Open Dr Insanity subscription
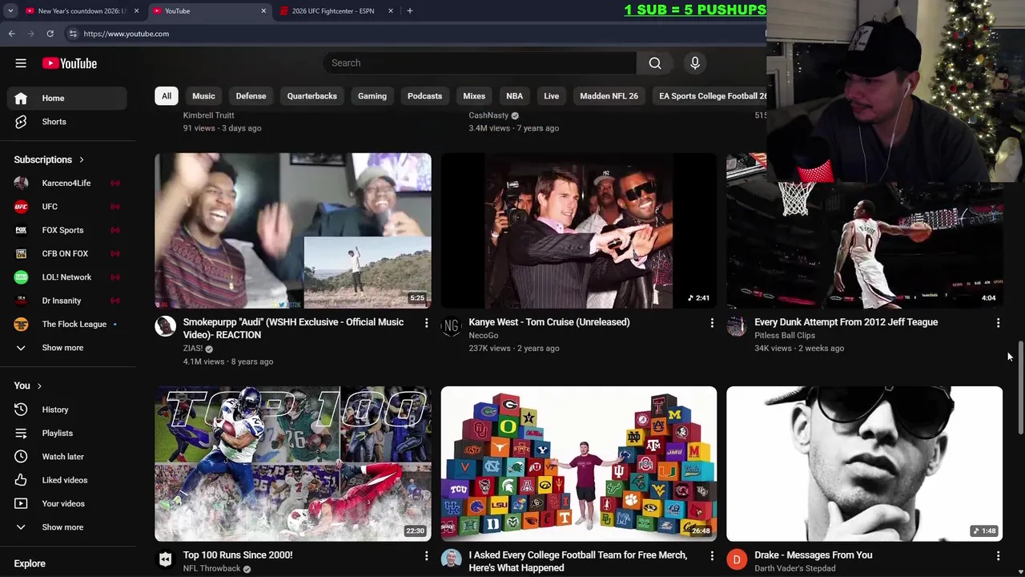Image resolution: width=1025 pixels, height=577 pixels. tap(67, 301)
